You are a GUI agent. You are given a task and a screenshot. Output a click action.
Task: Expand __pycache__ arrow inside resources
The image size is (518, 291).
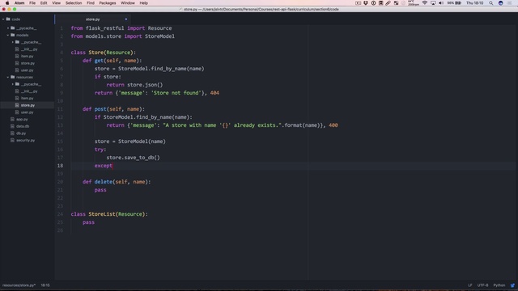click(x=13, y=84)
